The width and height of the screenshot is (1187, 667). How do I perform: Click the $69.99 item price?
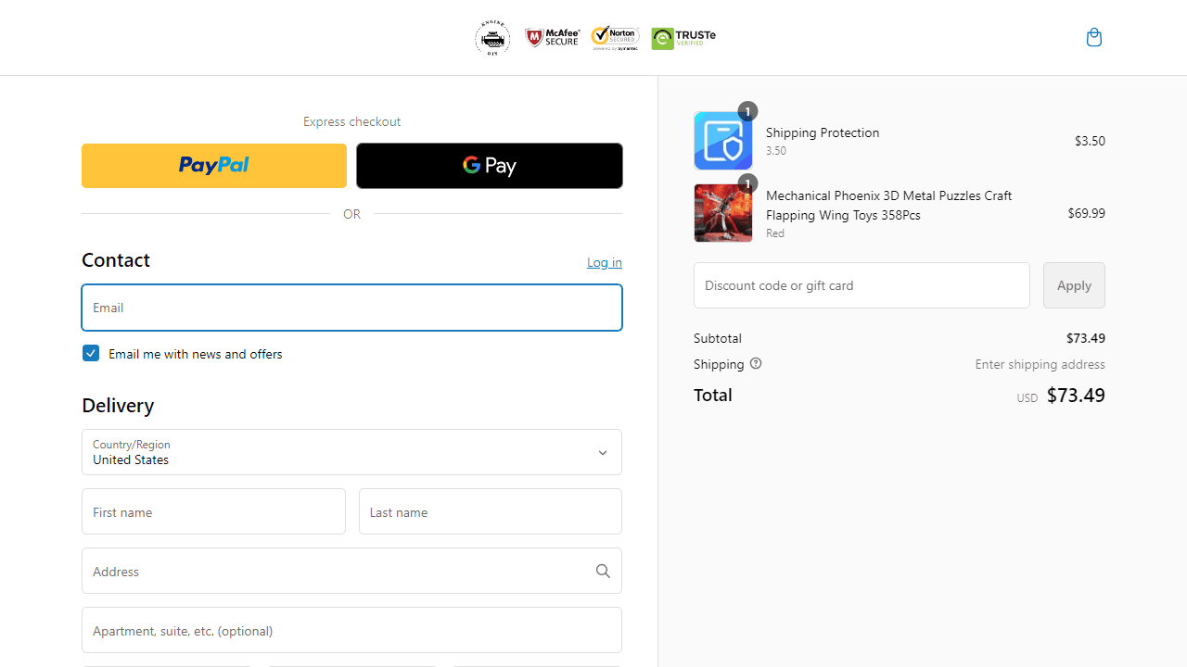pyautogui.click(x=1086, y=213)
